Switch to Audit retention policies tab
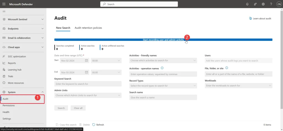The image size is (283, 131). click(x=88, y=28)
